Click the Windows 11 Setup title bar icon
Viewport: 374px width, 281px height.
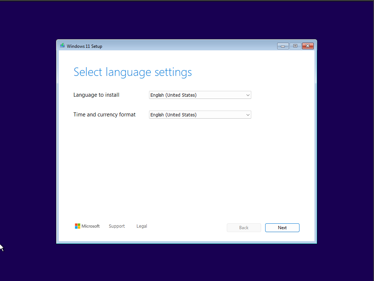tap(62, 45)
